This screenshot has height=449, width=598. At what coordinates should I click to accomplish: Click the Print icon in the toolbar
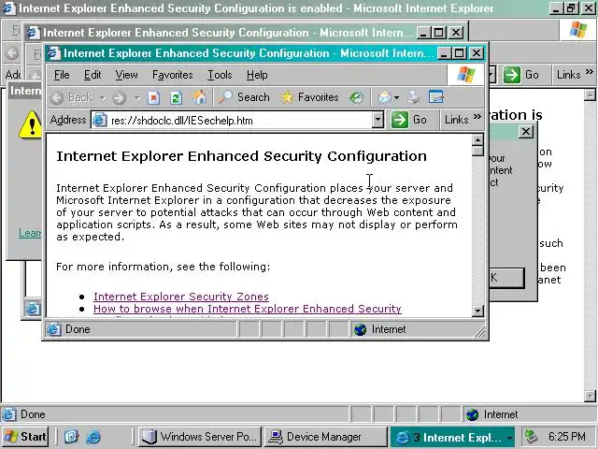pos(413,97)
